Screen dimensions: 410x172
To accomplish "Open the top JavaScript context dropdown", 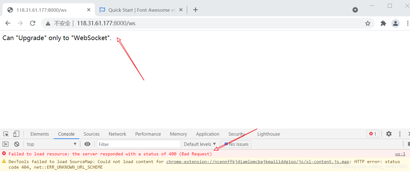I will tap(51, 144).
